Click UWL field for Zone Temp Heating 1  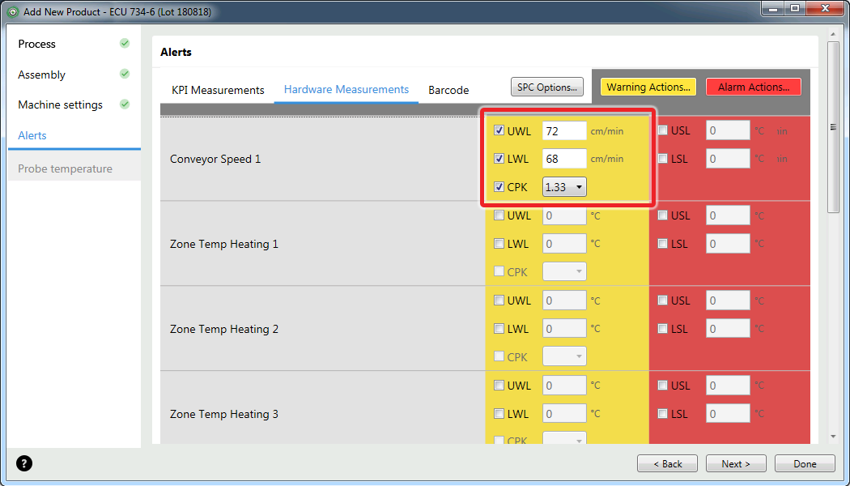tap(564, 215)
